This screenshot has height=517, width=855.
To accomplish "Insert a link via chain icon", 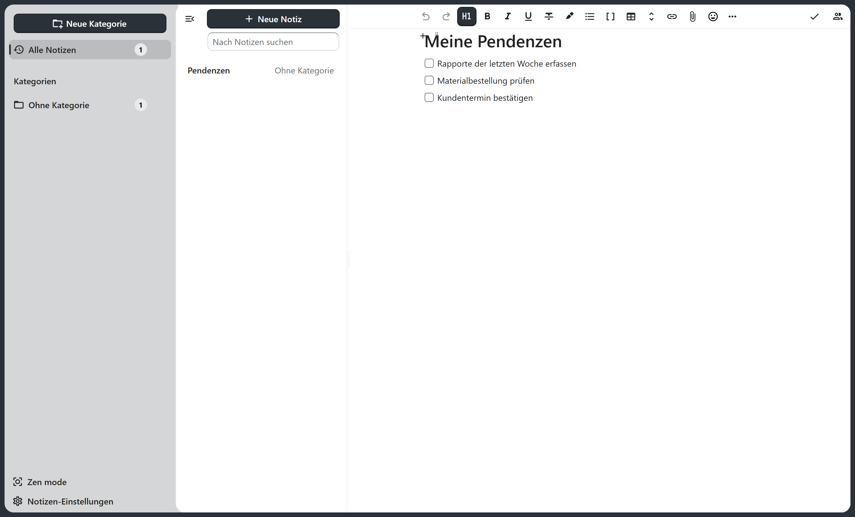I will pyautogui.click(x=672, y=16).
